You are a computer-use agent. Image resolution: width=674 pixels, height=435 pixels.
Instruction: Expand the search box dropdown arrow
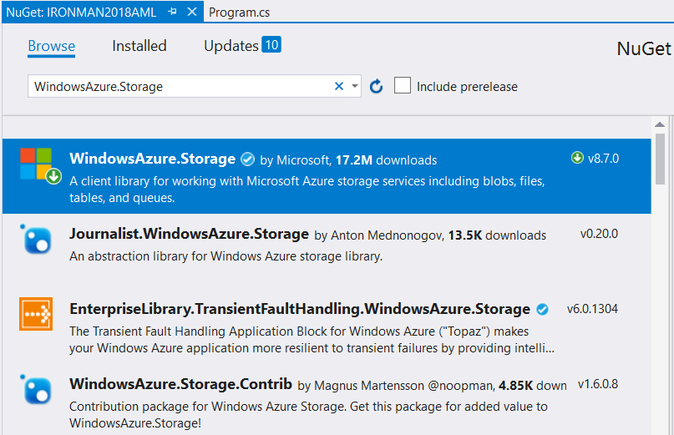[355, 86]
